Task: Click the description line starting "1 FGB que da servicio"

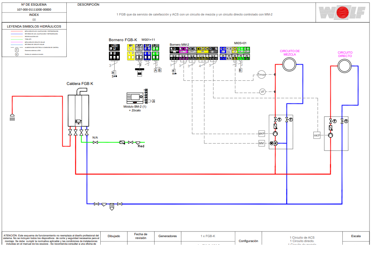Action: tap(195, 14)
